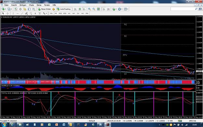Click the Neue Order button
203x127 pixels.
[44, 9]
